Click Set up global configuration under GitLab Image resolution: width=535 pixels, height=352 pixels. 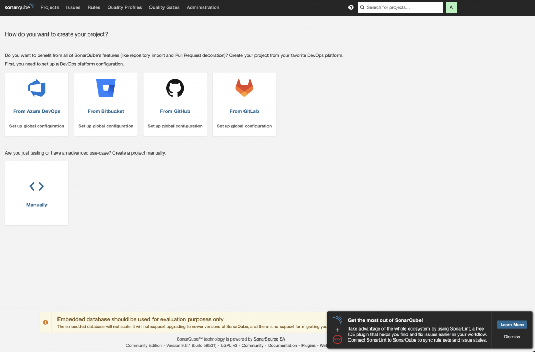click(245, 126)
